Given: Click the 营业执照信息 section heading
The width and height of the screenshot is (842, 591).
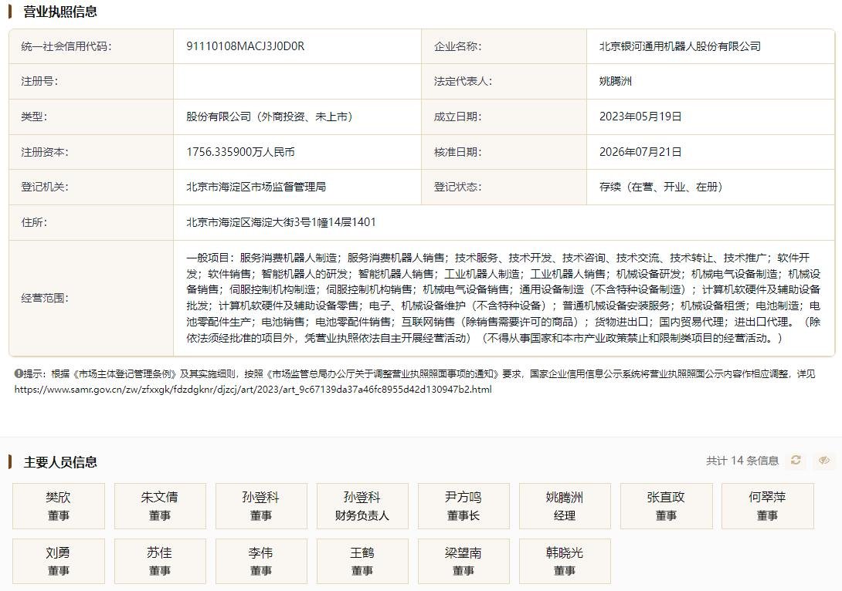Looking at the screenshot, I should click(x=60, y=12).
